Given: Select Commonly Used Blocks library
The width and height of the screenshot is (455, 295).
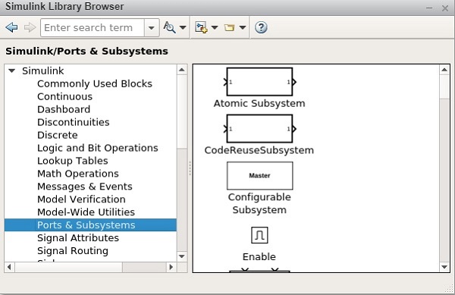Looking at the screenshot, I should [95, 84].
